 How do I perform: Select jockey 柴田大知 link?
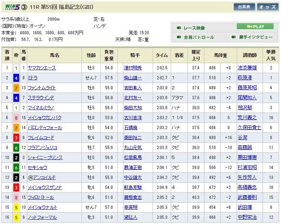coord(133,108)
